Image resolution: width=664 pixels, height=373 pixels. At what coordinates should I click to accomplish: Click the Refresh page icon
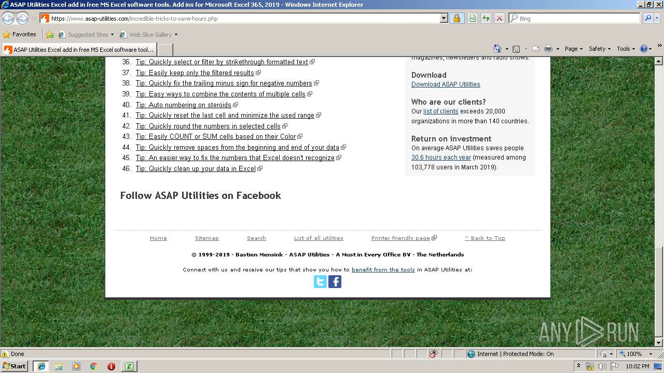(x=486, y=18)
